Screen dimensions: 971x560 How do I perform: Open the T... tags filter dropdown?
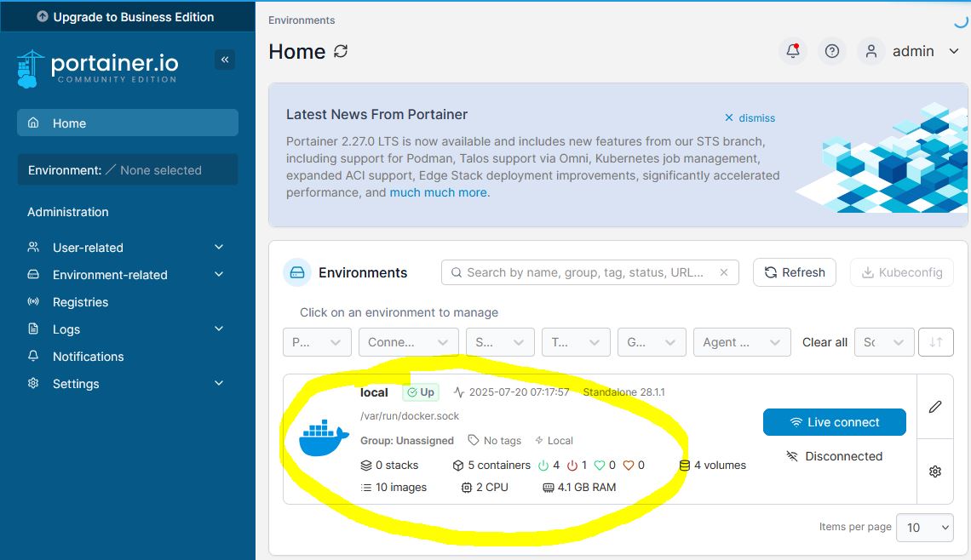click(x=576, y=342)
